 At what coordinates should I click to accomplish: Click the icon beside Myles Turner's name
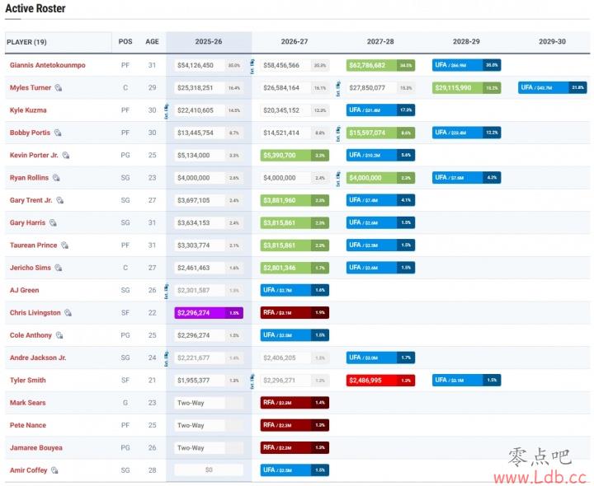point(59,87)
